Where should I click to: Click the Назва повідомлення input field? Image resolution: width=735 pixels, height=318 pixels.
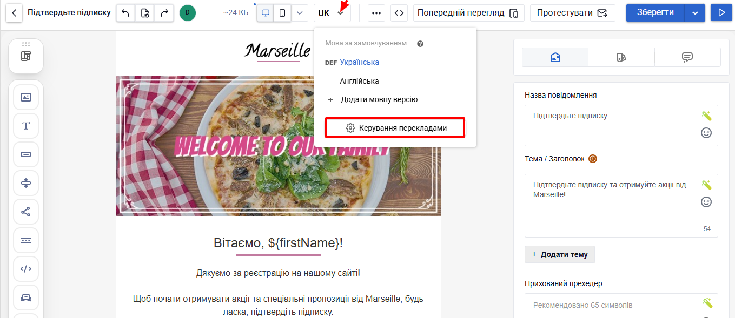pyautogui.click(x=621, y=125)
